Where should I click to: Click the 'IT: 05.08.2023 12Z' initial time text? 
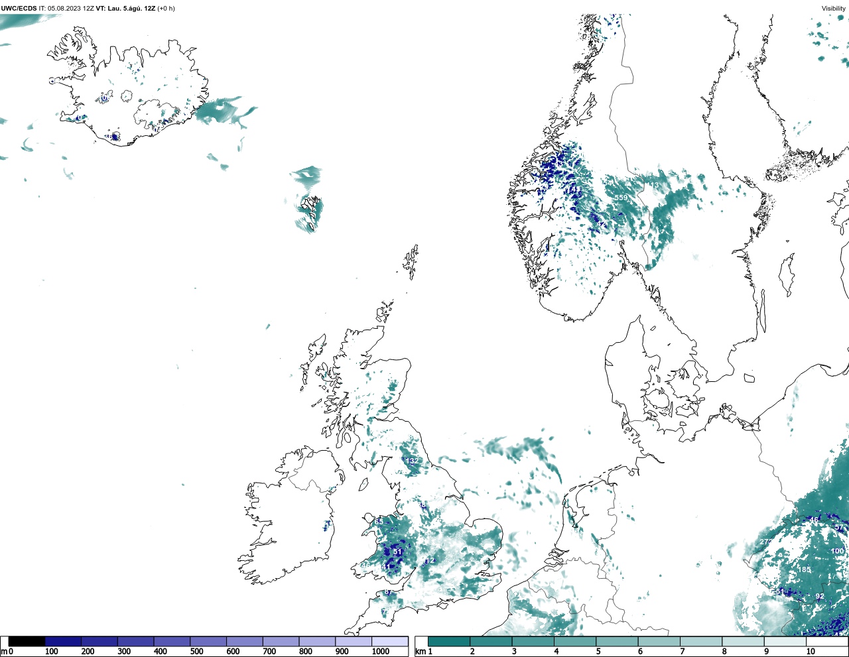pyautogui.click(x=66, y=8)
